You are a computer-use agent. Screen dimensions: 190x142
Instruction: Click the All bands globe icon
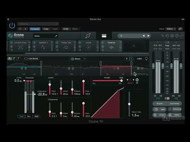pos(137,80)
